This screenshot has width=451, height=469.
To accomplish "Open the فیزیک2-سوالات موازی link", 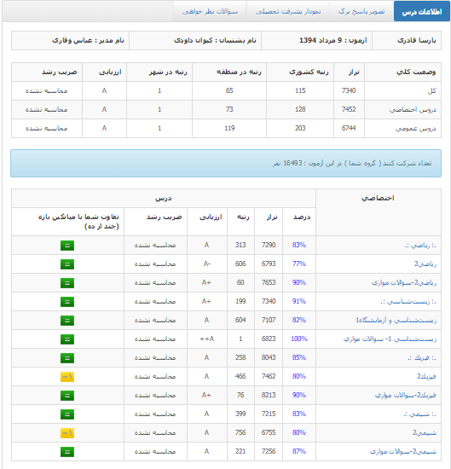I will [406, 396].
